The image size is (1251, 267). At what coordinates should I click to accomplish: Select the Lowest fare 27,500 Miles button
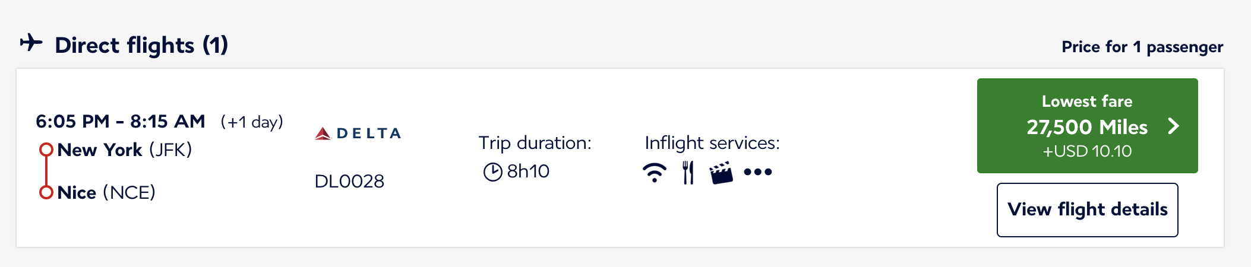click(1086, 126)
